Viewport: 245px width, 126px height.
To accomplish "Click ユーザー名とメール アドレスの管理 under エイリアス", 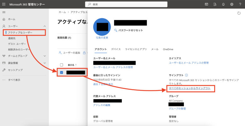I will [x=188, y=63].
